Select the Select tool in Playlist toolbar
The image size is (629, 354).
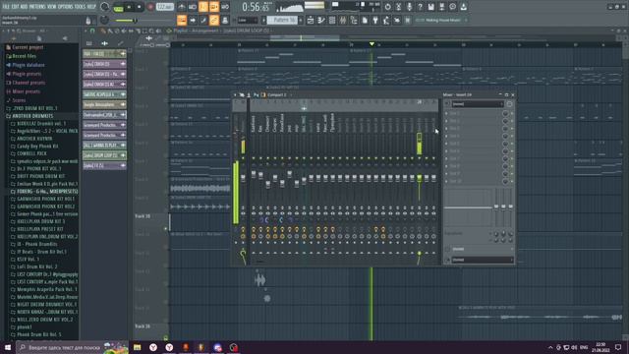[x=144, y=30]
